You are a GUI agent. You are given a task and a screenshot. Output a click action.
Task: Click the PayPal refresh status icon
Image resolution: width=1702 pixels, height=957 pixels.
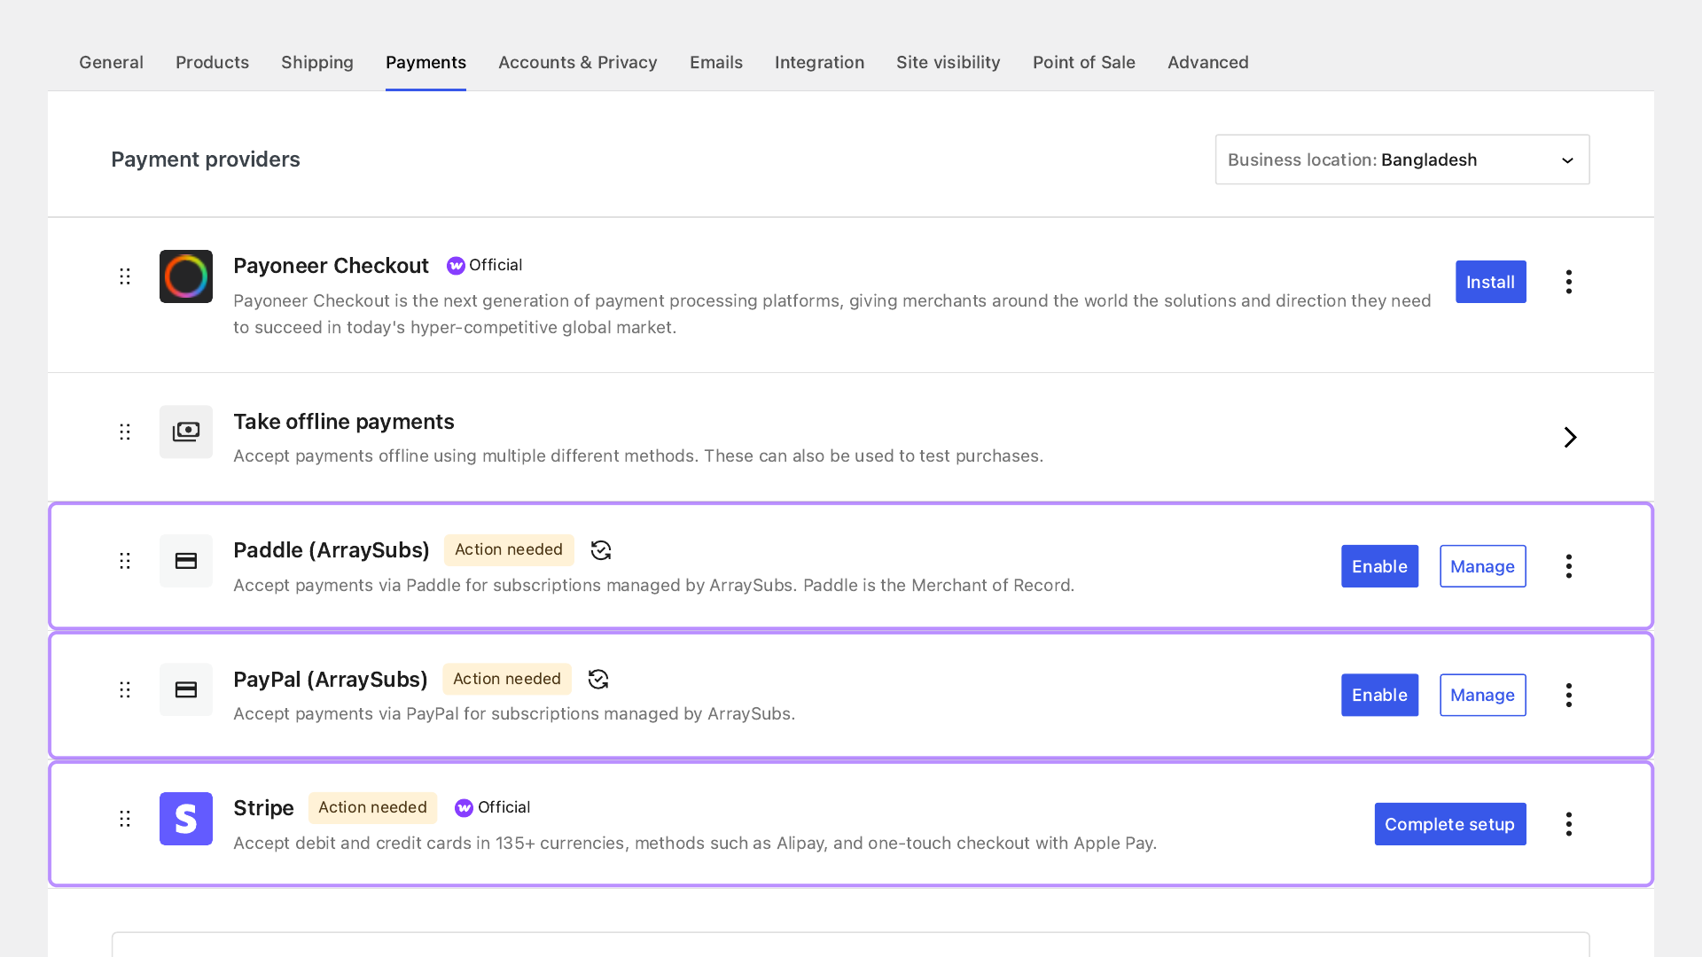coord(598,680)
